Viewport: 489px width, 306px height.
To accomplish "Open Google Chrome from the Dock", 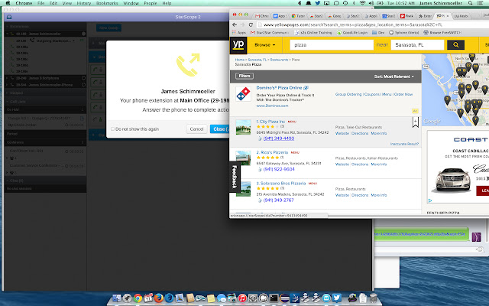I will [138, 298].
